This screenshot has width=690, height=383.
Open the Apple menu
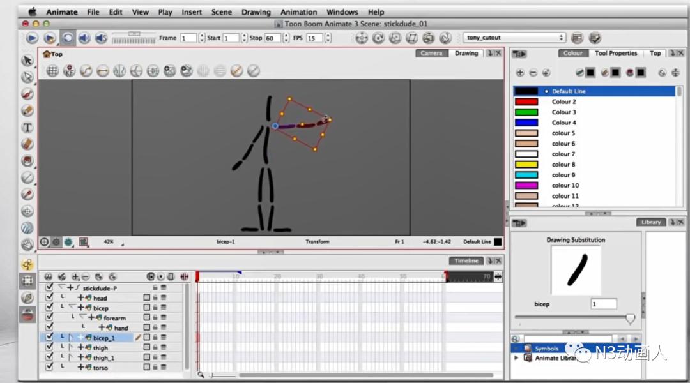[x=32, y=12]
